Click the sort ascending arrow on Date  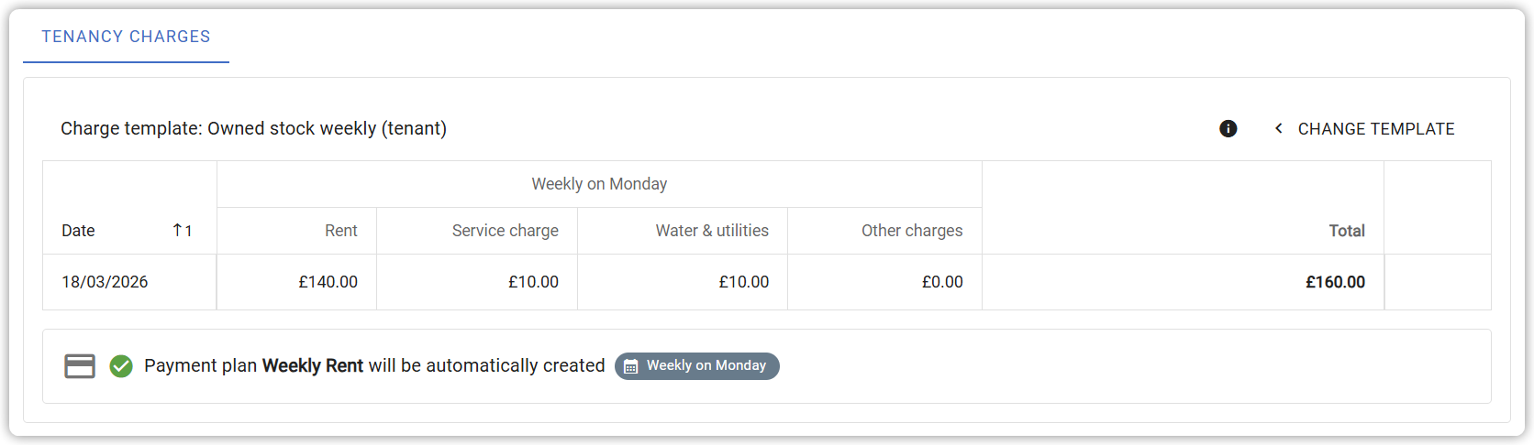pos(178,231)
